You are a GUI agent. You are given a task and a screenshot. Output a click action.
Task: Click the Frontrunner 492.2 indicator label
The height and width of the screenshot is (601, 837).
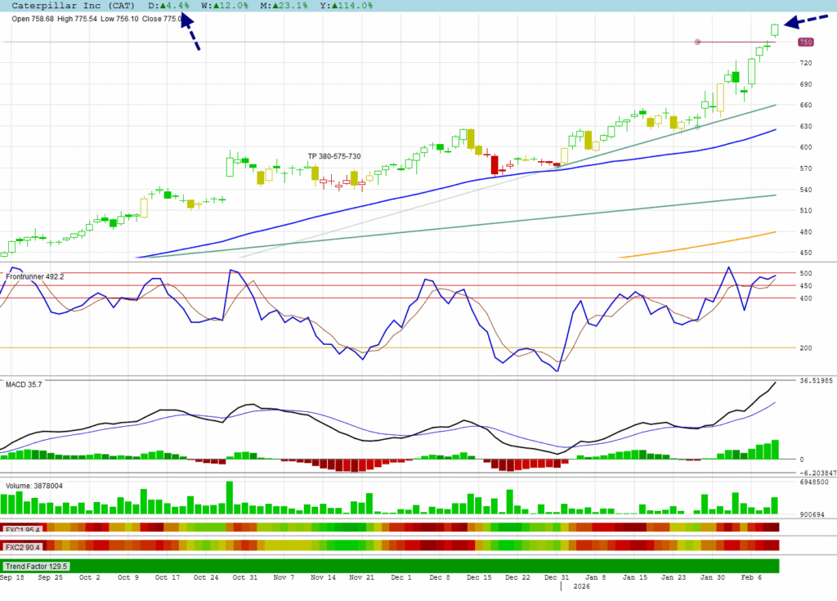pyautogui.click(x=35, y=277)
